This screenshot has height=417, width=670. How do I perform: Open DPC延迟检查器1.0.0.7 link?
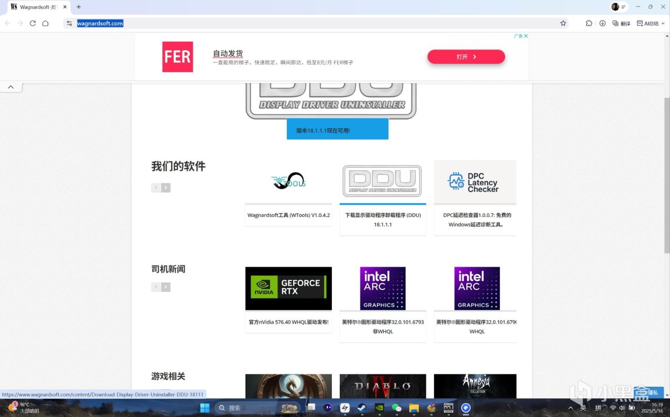point(477,219)
